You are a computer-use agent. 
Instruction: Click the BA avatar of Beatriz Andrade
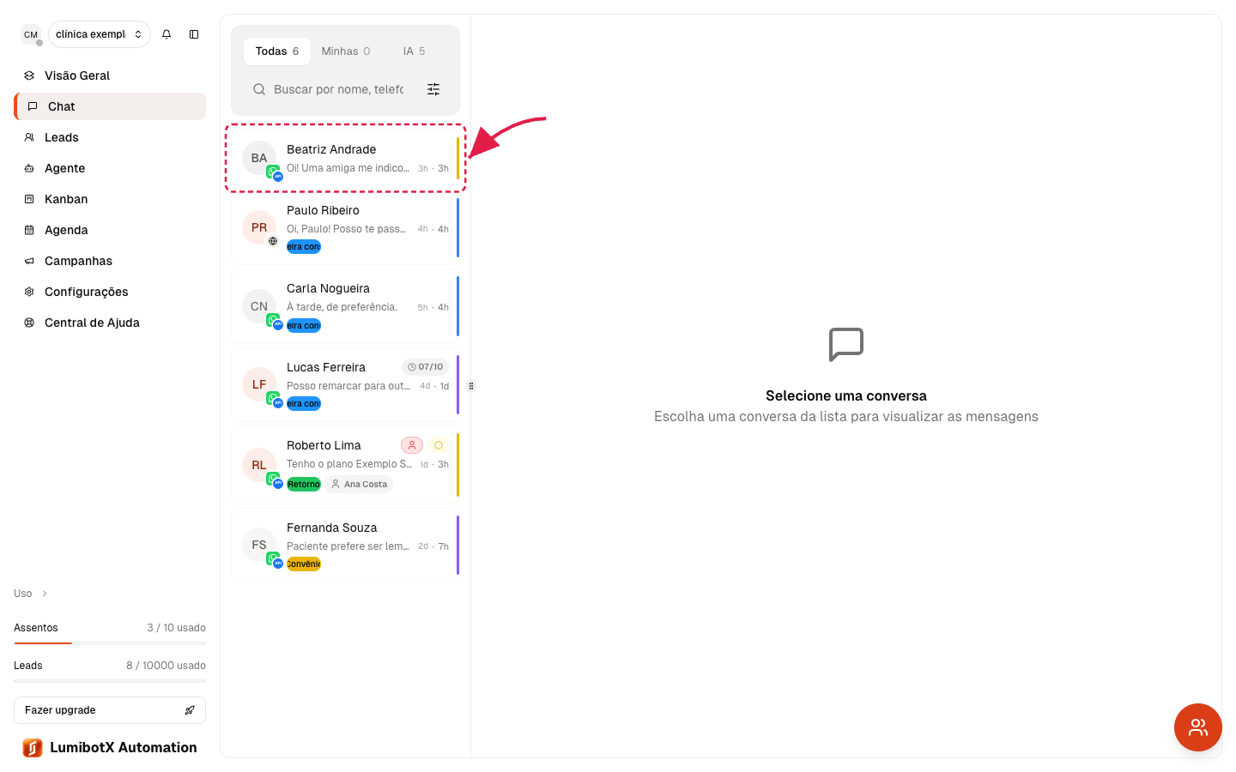point(259,158)
